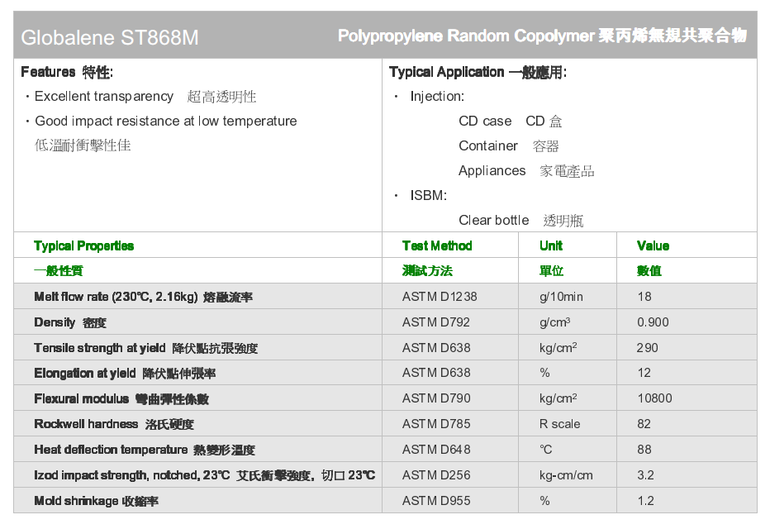This screenshot has width=770, height=529.
Task: Click the "Elongation at yield" row label
Action: tap(85, 374)
